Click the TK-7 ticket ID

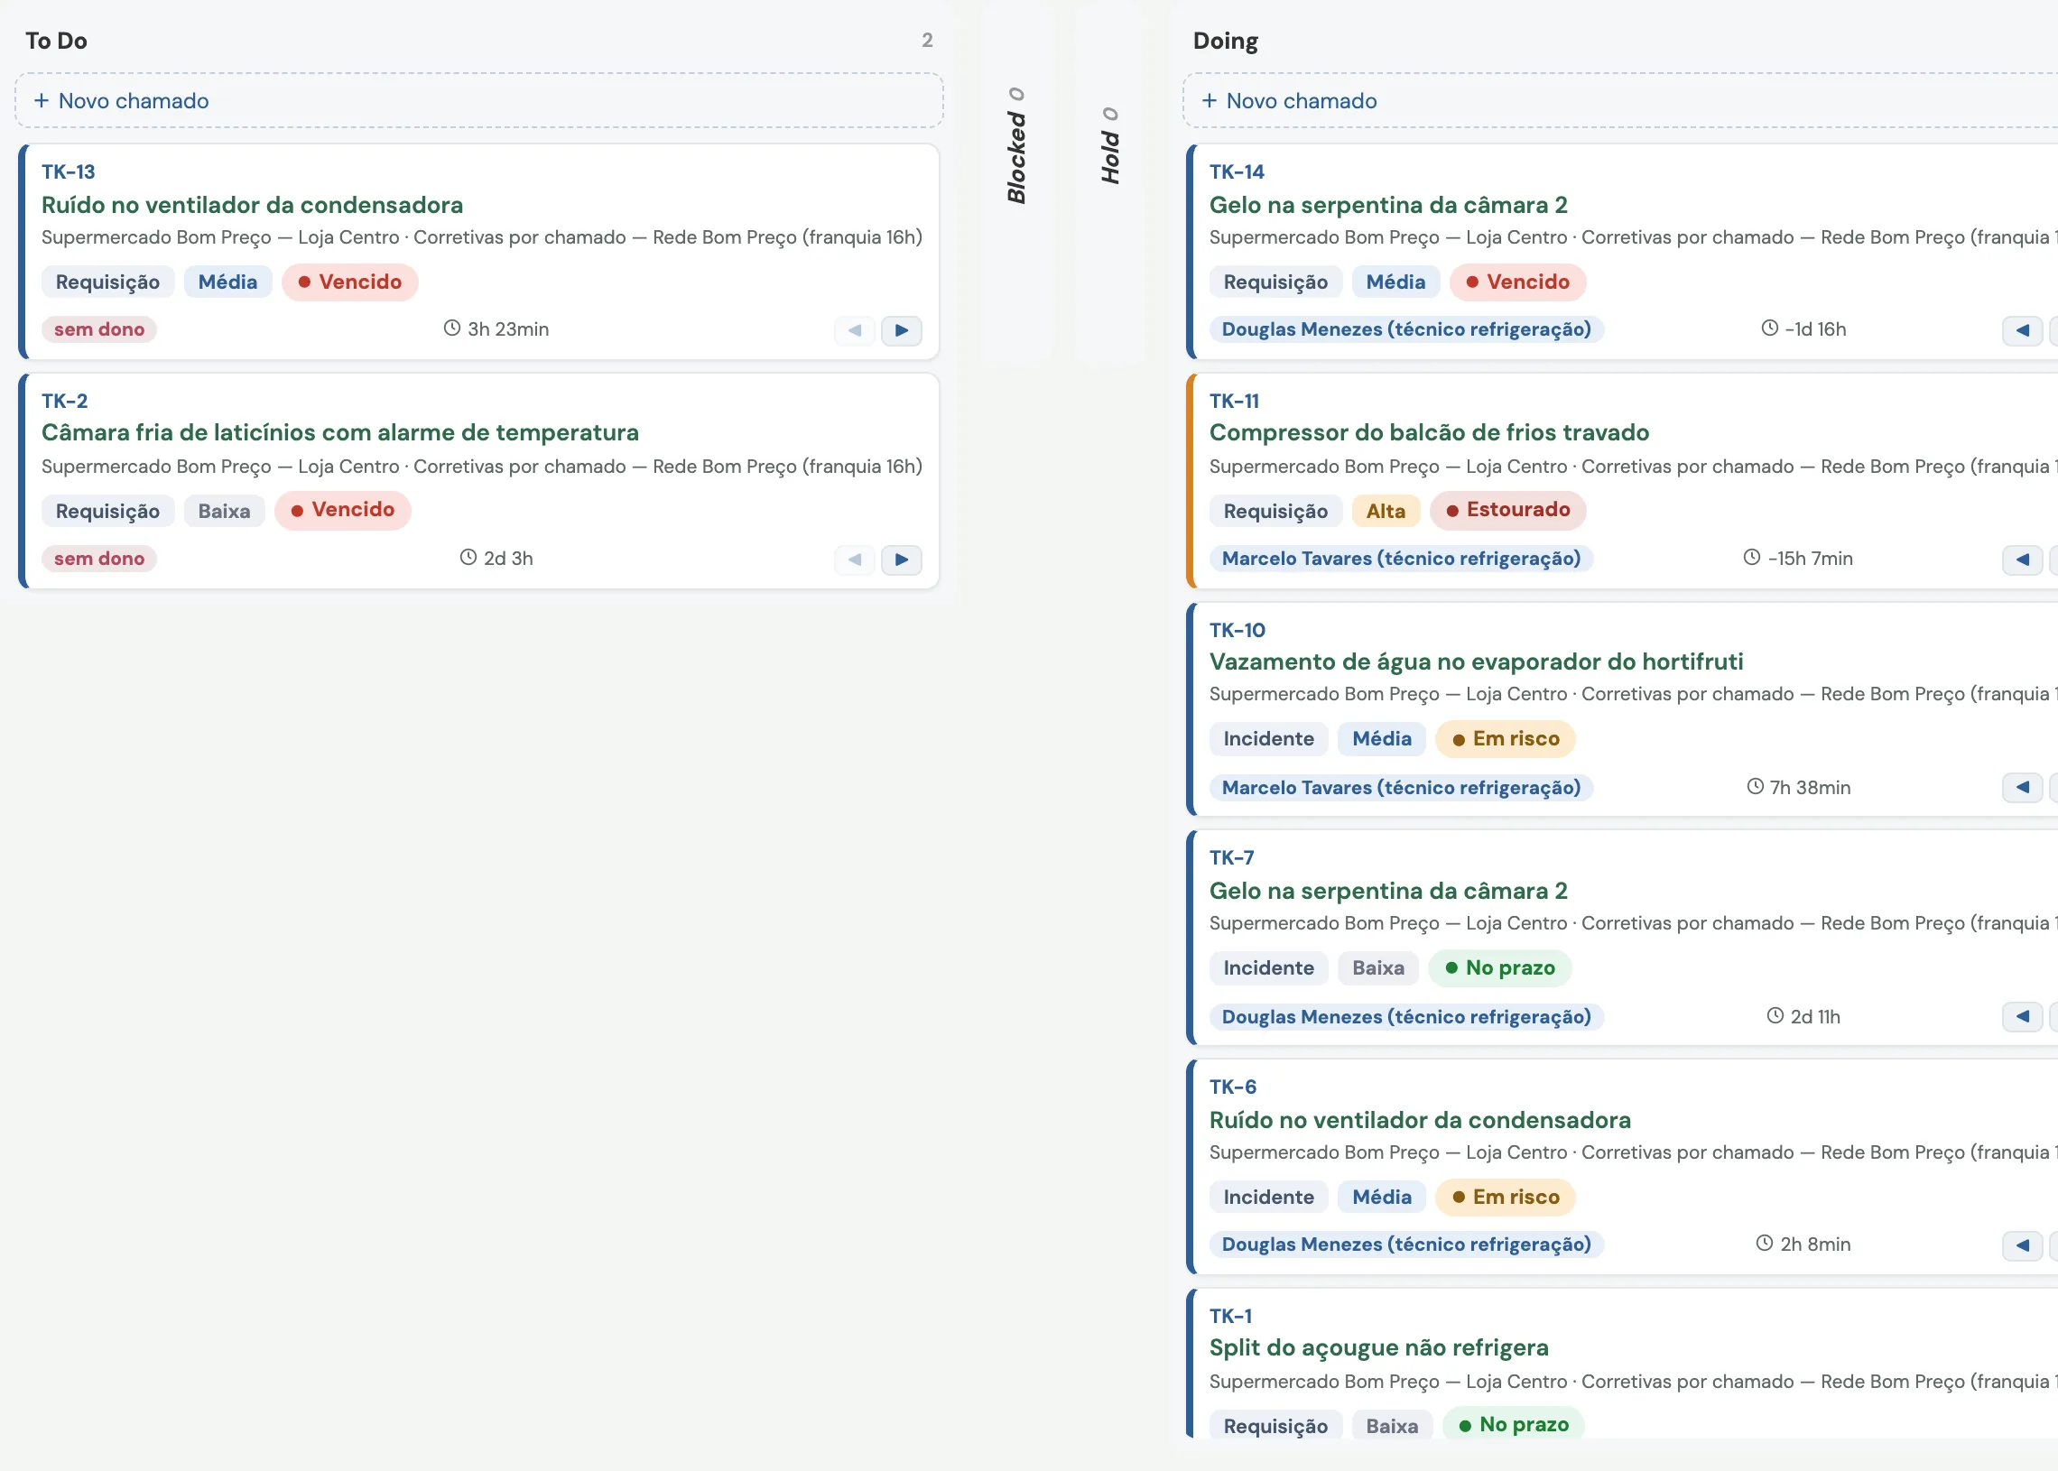click(x=1231, y=857)
